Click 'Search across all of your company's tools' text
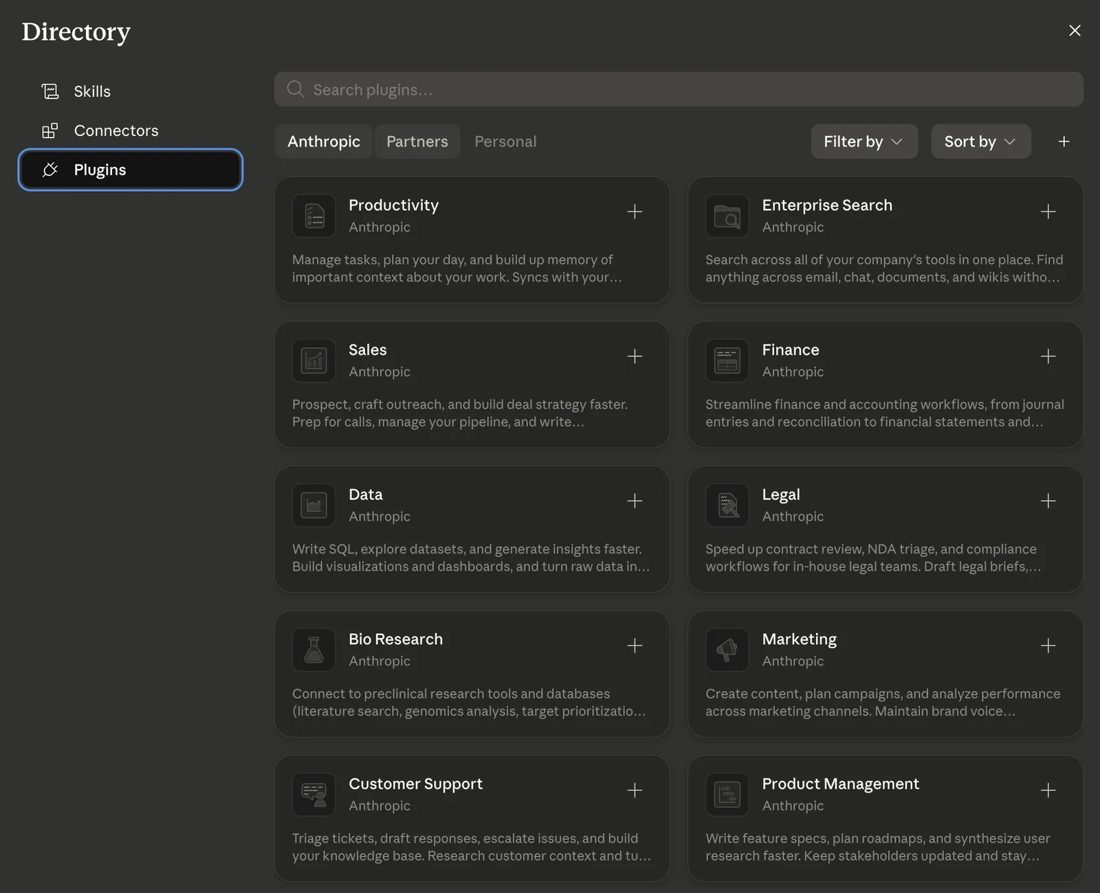Image resolution: width=1100 pixels, height=893 pixels. 884,269
